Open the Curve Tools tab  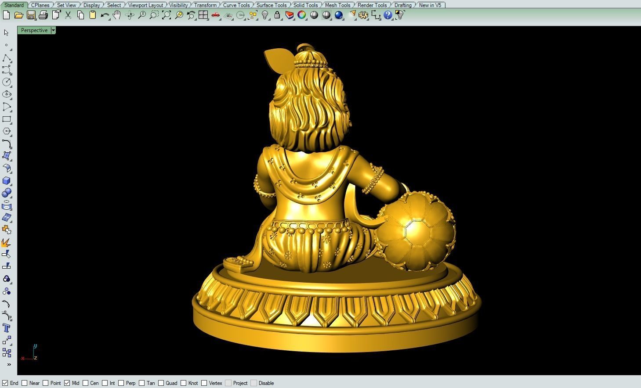coord(236,5)
